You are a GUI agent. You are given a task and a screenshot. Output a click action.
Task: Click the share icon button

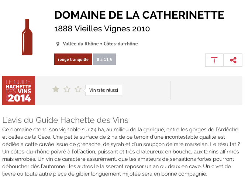pyautogui.click(x=233, y=60)
